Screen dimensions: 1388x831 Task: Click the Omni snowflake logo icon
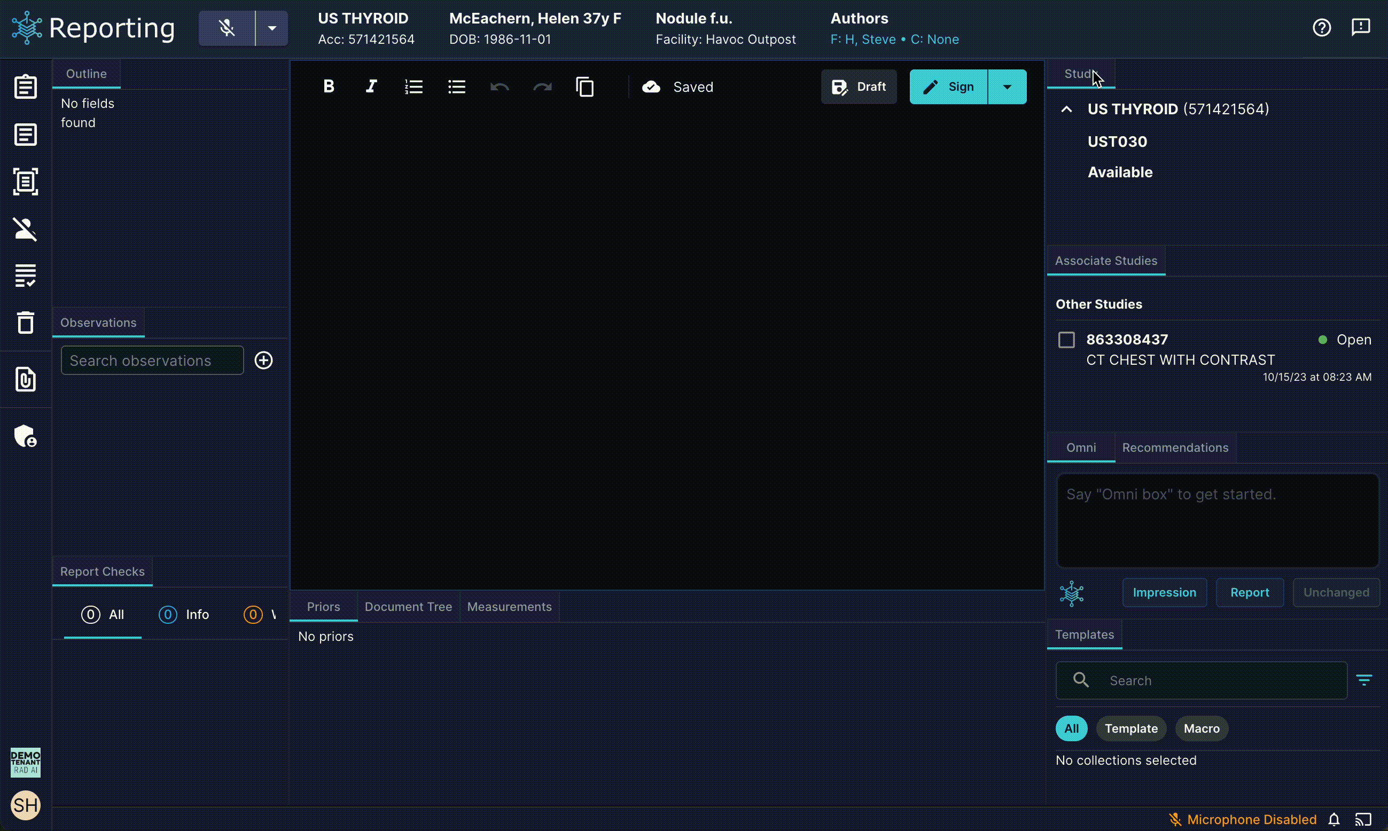[1072, 593]
